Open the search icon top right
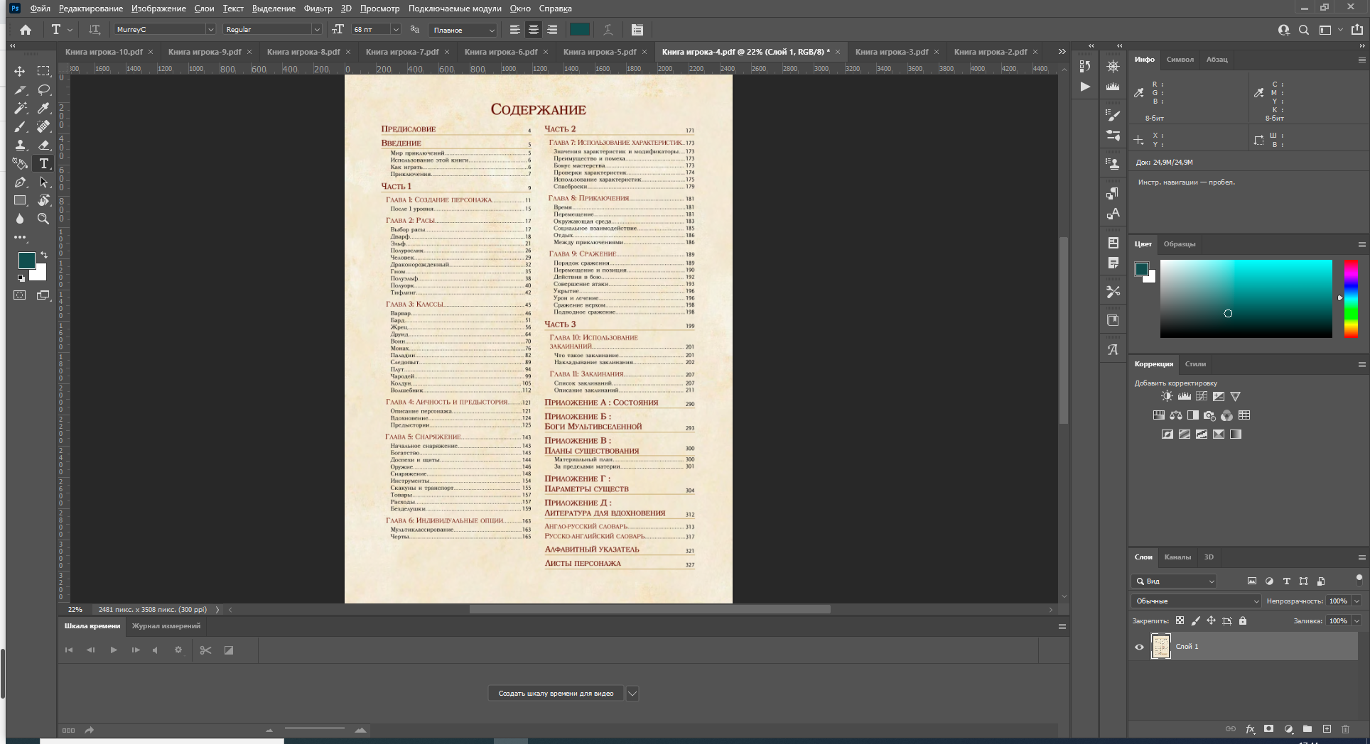 [x=1304, y=30]
